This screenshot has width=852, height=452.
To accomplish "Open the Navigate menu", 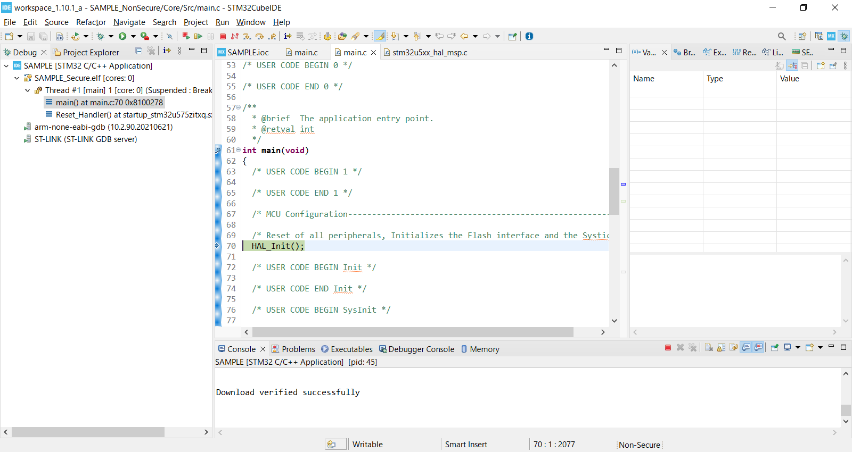I will 129,22.
